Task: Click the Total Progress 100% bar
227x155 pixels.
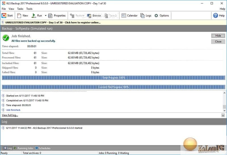Action: pyautogui.click(x=113, y=78)
